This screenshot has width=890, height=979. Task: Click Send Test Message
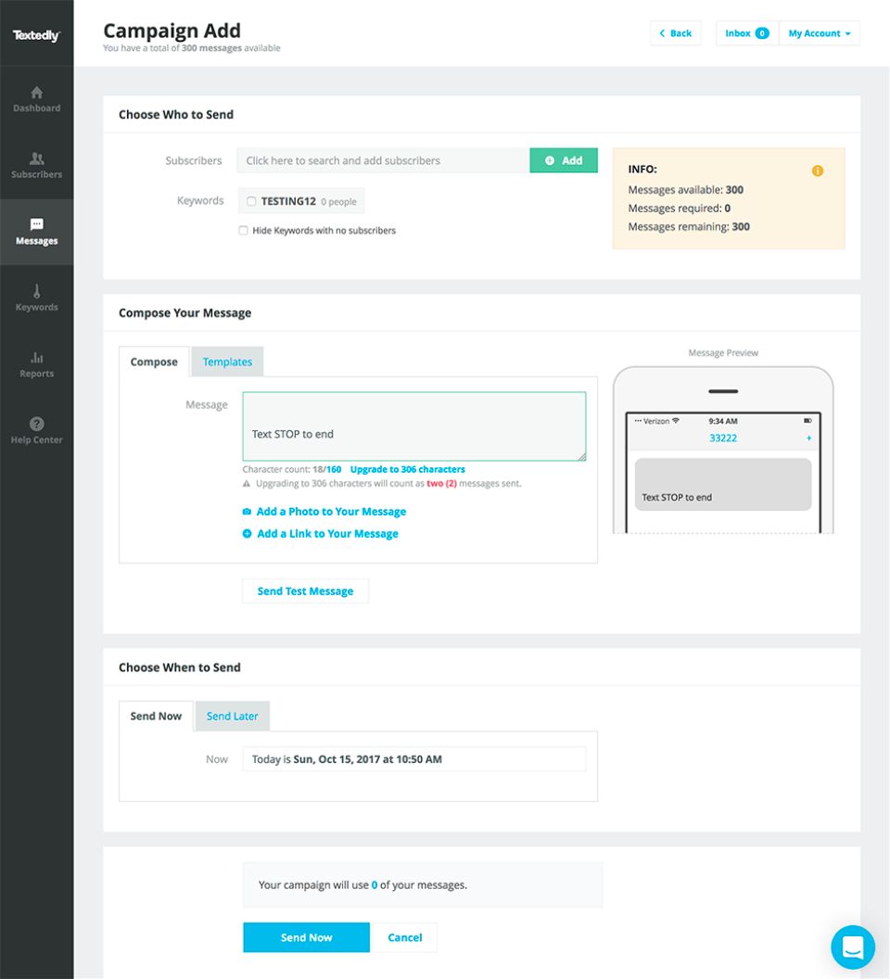pyautogui.click(x=305, y=591)
